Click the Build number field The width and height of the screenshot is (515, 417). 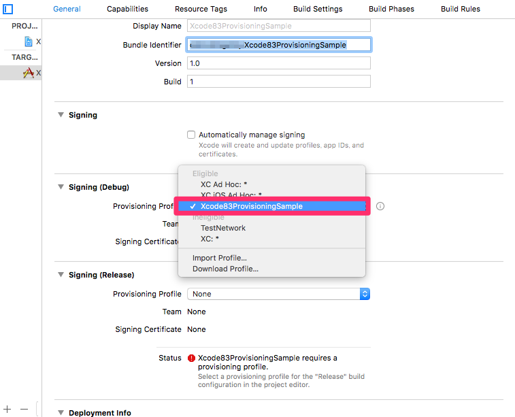pos(278,82)
